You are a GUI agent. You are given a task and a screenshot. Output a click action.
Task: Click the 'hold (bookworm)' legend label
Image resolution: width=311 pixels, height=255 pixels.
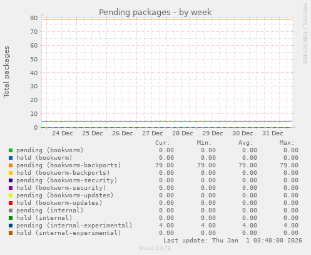click(x=44, y=158)
